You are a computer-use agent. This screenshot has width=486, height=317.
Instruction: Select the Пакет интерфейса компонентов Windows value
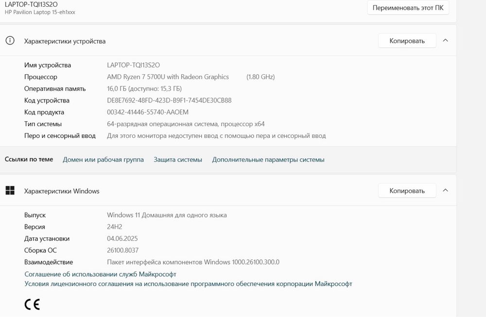pos(193,262)
